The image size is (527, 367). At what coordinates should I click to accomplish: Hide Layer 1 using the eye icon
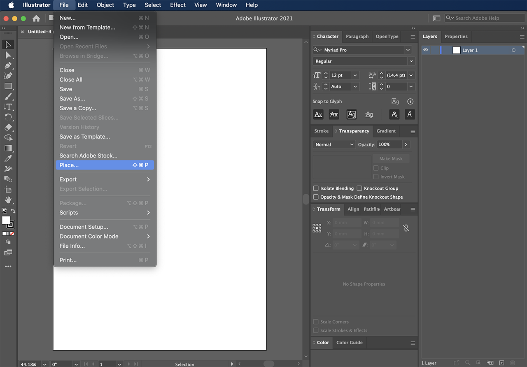pos(426,50)
